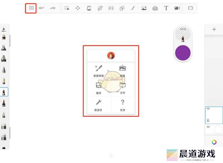Hide the bottom background layer

coord(208,127)
